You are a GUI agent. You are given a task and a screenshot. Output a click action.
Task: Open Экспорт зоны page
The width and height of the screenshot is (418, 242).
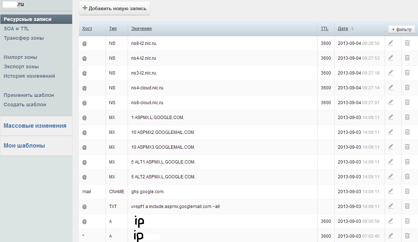[x=21, y=67]
